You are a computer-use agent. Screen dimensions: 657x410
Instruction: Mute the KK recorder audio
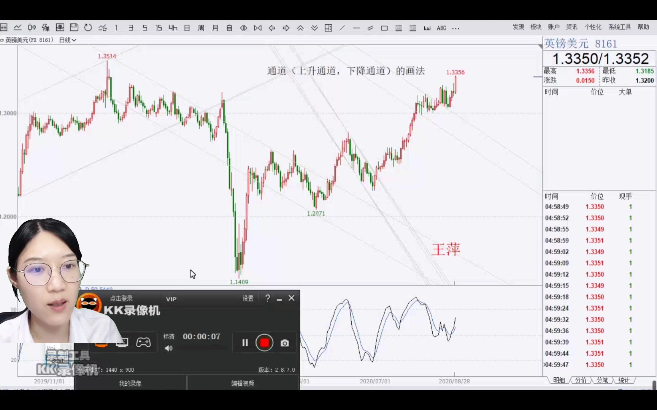[x=169, y=348]
